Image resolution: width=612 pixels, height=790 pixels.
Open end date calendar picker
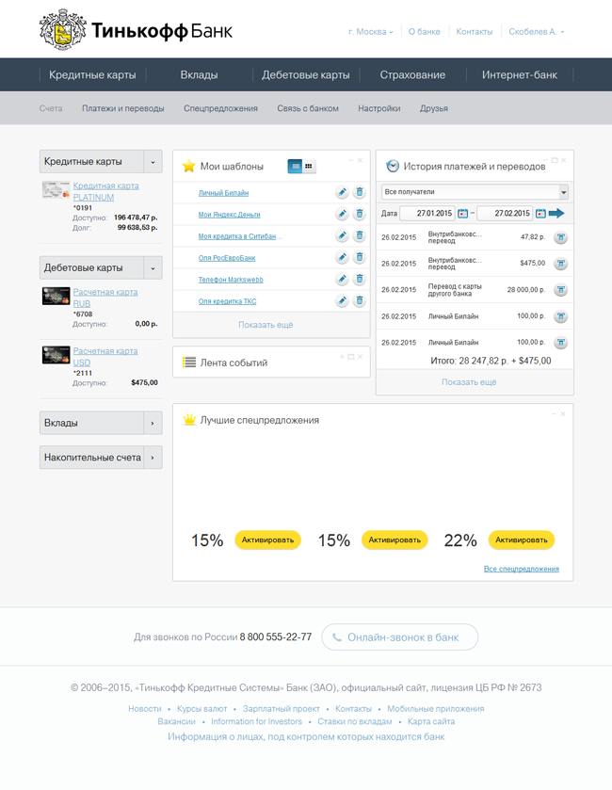pos(540,214)
